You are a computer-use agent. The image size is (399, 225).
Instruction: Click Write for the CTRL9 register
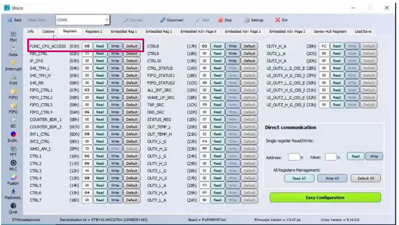(233, 53)
